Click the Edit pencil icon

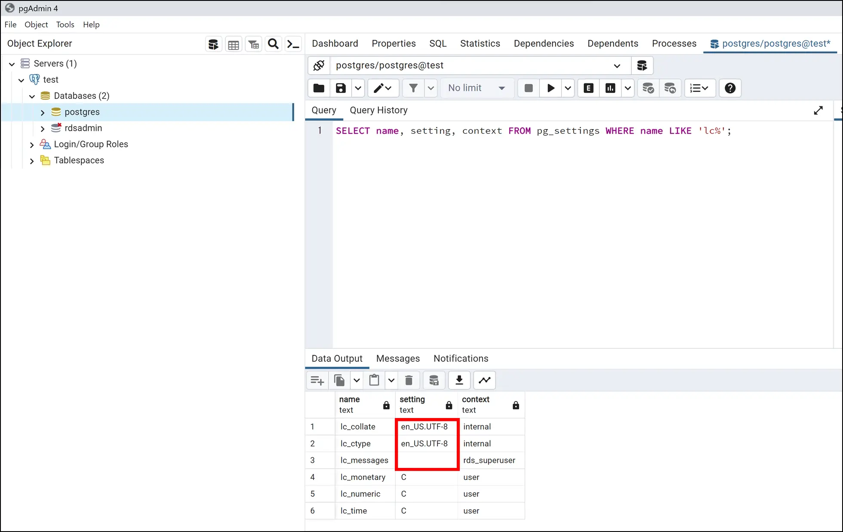tap(383, 88)
